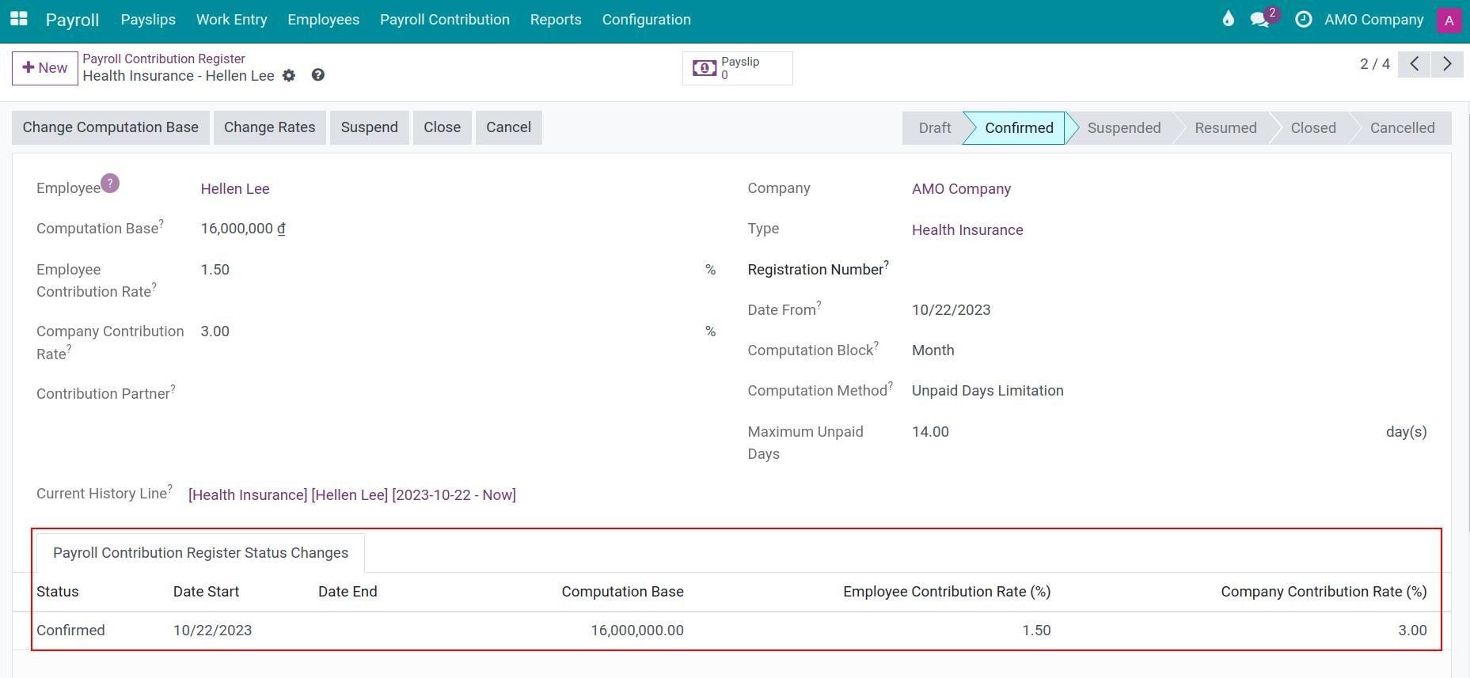Create a New record
The height and width of the screenshot is (678, 1470).
[x=45, y=68]
